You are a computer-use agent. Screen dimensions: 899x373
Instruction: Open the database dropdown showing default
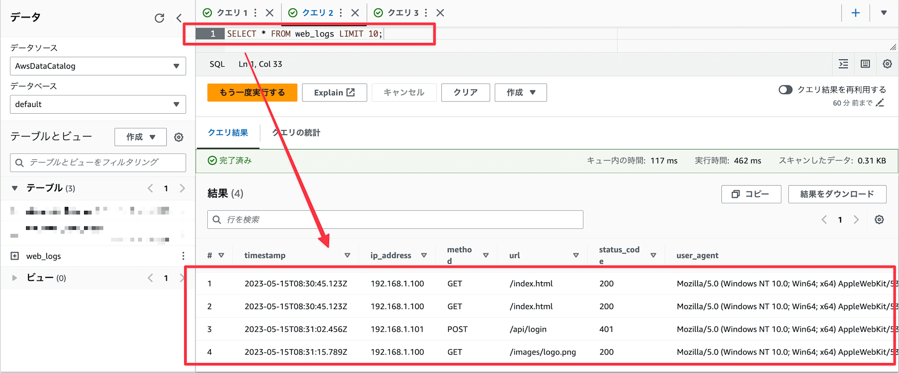coord(98,104)
